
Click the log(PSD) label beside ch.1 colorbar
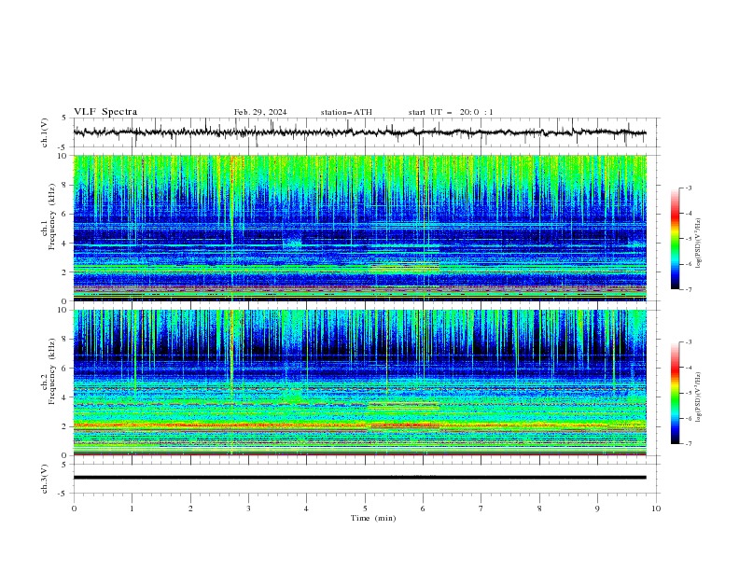point(699,244)
